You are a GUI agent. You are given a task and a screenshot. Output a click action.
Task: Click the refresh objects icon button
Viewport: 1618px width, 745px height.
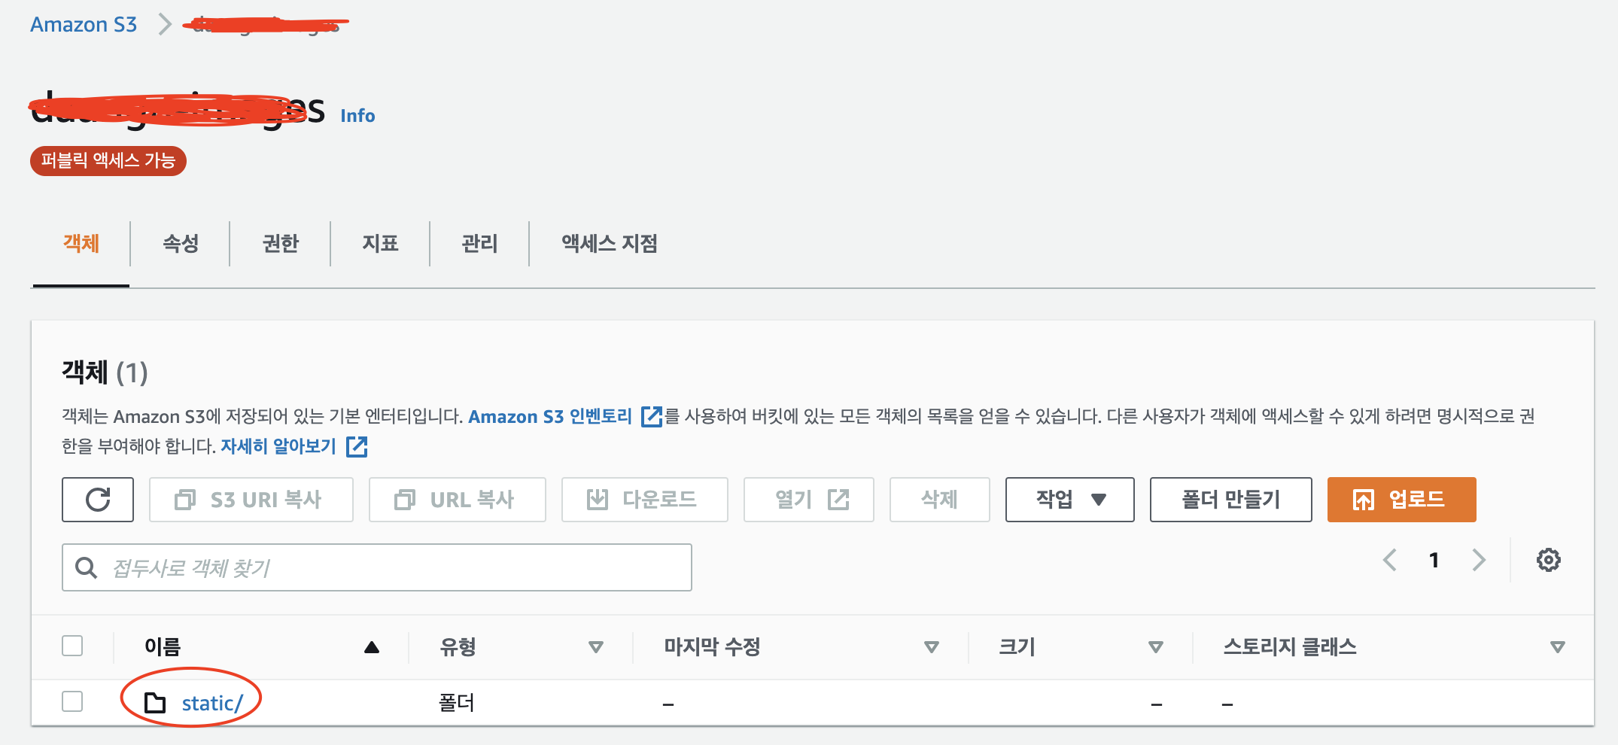click(98, 500)
